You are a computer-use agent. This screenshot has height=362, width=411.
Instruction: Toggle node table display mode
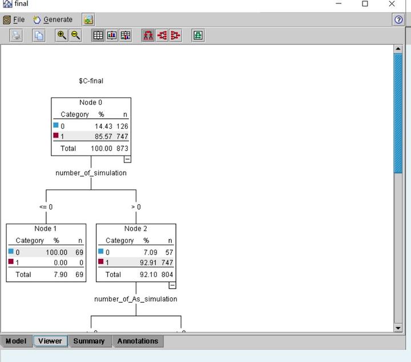[98, 35]
